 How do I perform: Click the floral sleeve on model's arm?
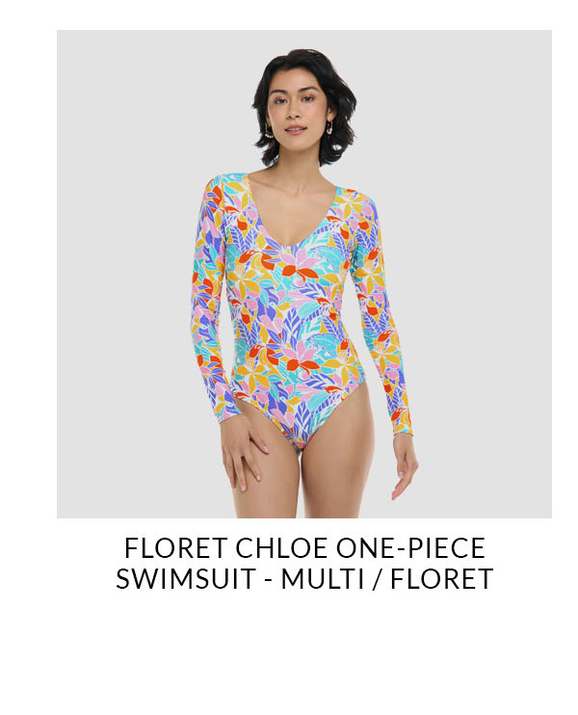click(382, 319)
